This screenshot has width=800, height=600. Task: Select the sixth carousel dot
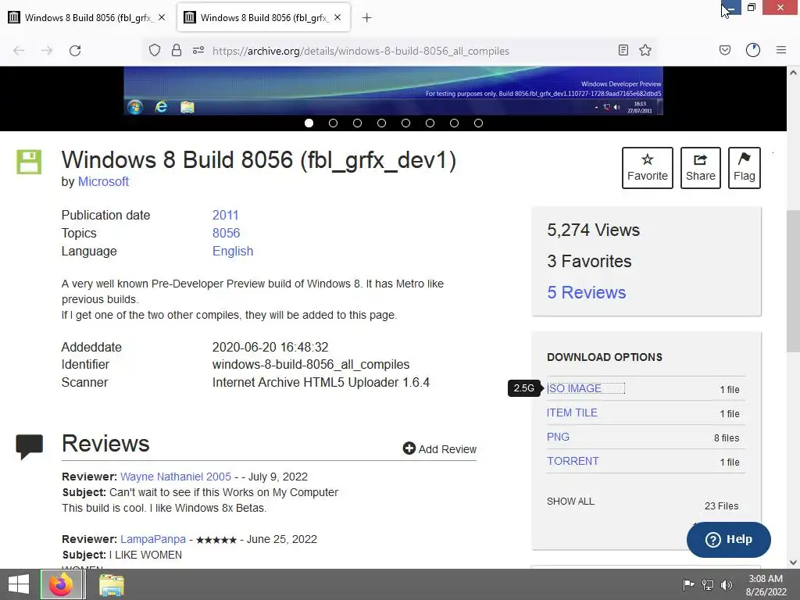point(430,123)
